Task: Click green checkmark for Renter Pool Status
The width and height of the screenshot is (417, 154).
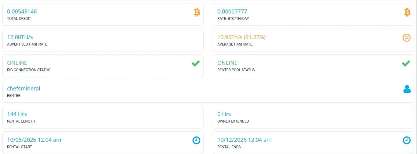Action: point(406,64)
